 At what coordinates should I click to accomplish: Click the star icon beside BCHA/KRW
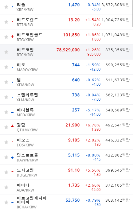(x=6, y=203)
